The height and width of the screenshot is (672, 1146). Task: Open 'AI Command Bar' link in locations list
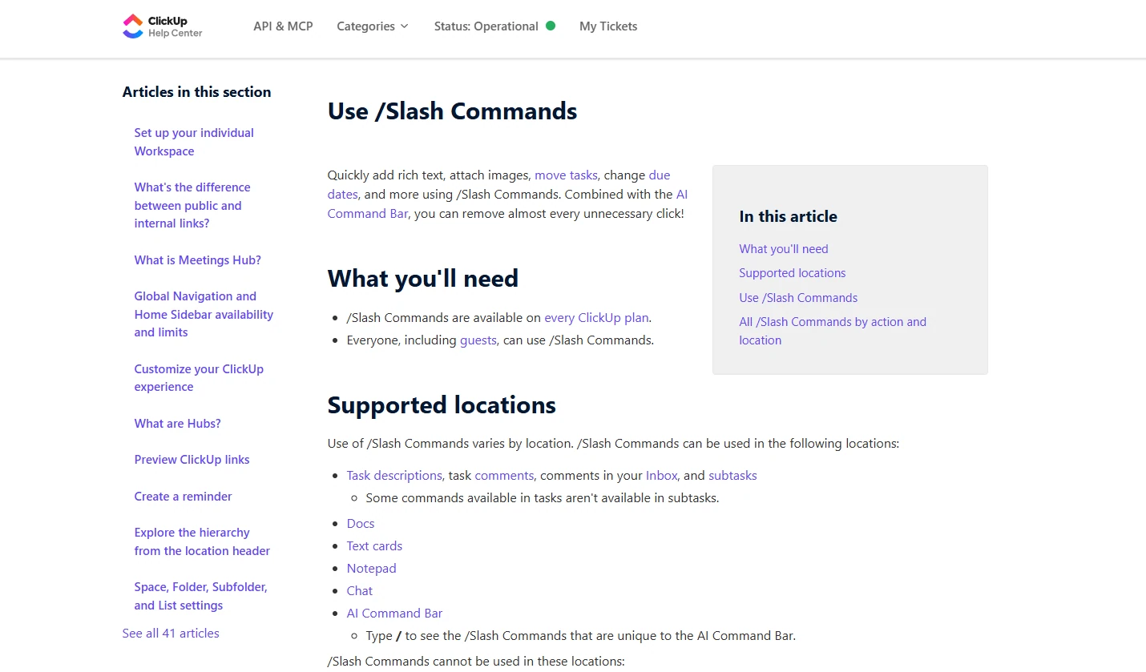(x=394, y=614)
